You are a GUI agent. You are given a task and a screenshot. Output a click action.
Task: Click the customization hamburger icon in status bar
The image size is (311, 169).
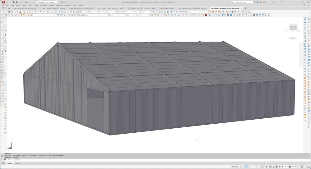[309, 167]
